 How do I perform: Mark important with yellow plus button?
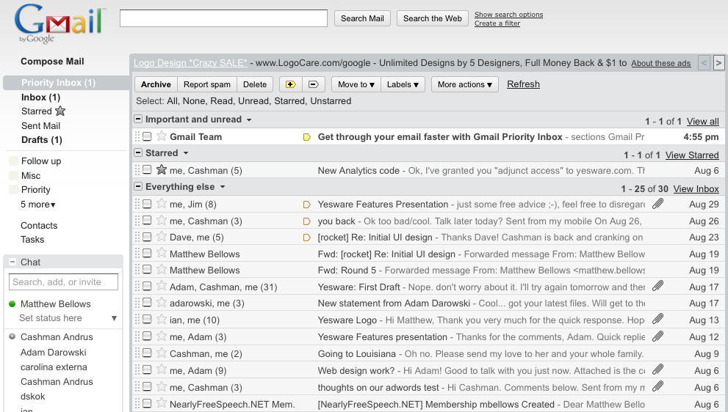point(291,84)
